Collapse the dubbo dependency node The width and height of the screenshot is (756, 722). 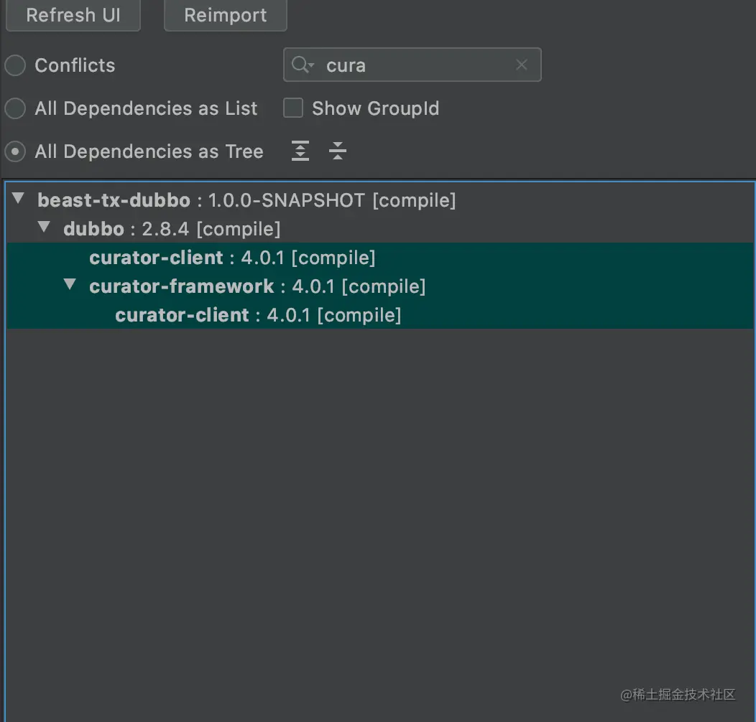45,228
